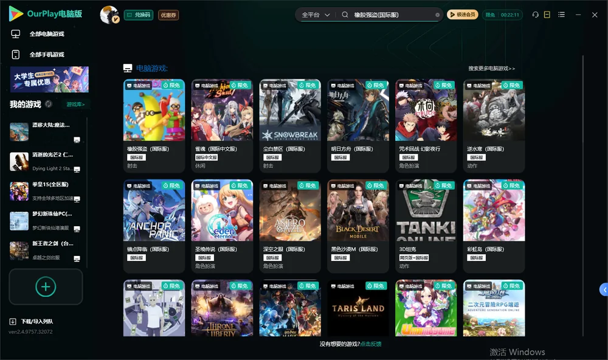This screenshot has width=608, height=360.
Task: Open the 游戏库> link
Action: pyautogui.click(x=75, y=105)
